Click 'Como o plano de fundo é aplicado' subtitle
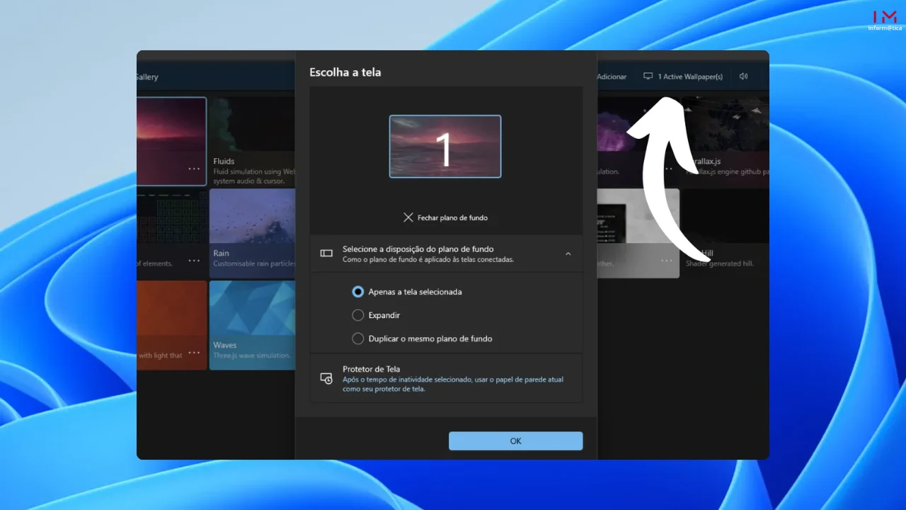Image resolution: width=906 pixels, height=510 pixels. pyautogui.click(x=428, y=259)
